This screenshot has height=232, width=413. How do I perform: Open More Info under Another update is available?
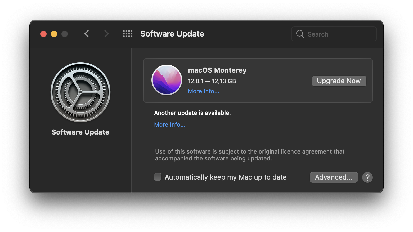(169, 124)
